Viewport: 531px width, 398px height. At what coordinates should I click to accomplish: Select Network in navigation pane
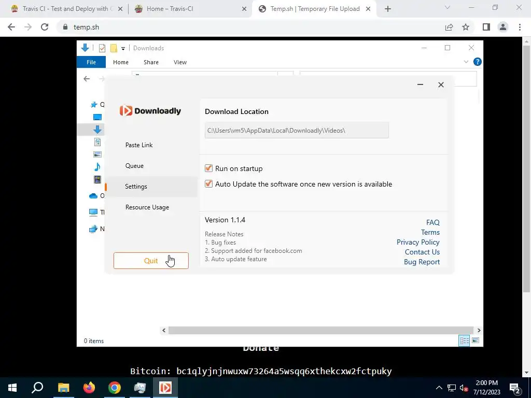coord(93,229)
